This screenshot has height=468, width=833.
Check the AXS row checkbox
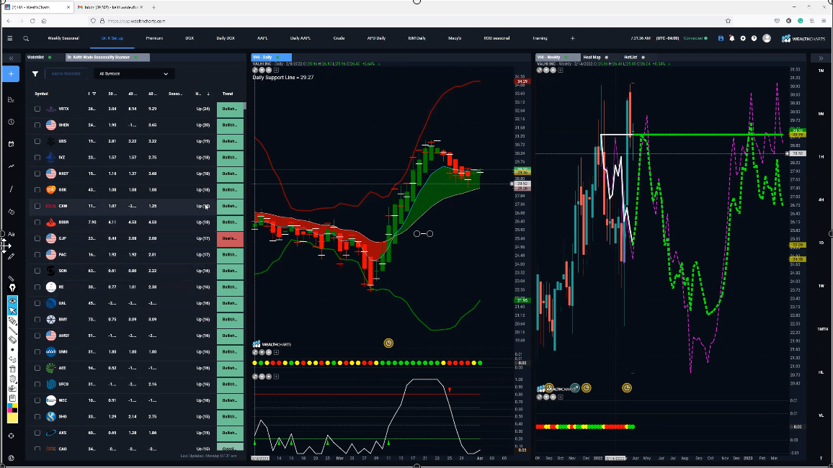37,433
